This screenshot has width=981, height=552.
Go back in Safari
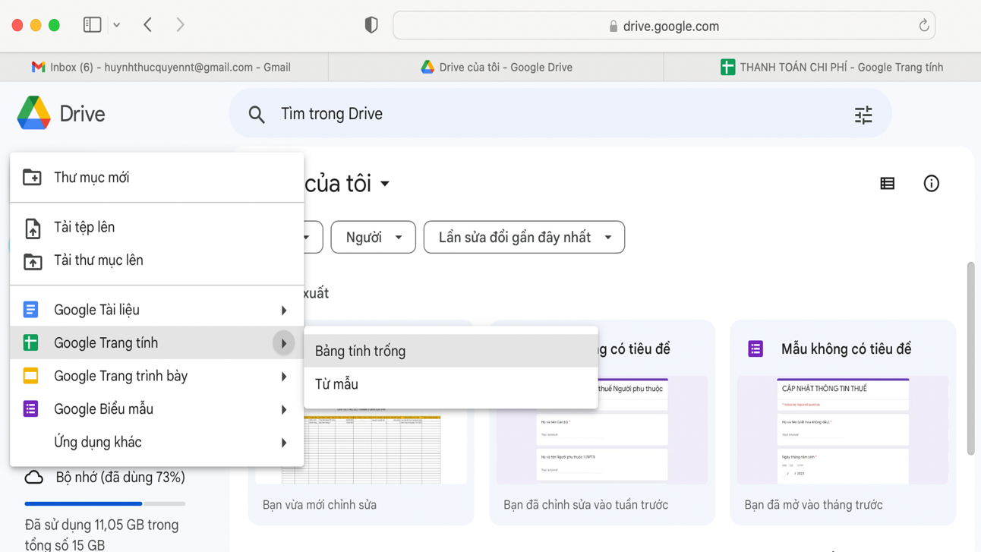click(148, 25)
